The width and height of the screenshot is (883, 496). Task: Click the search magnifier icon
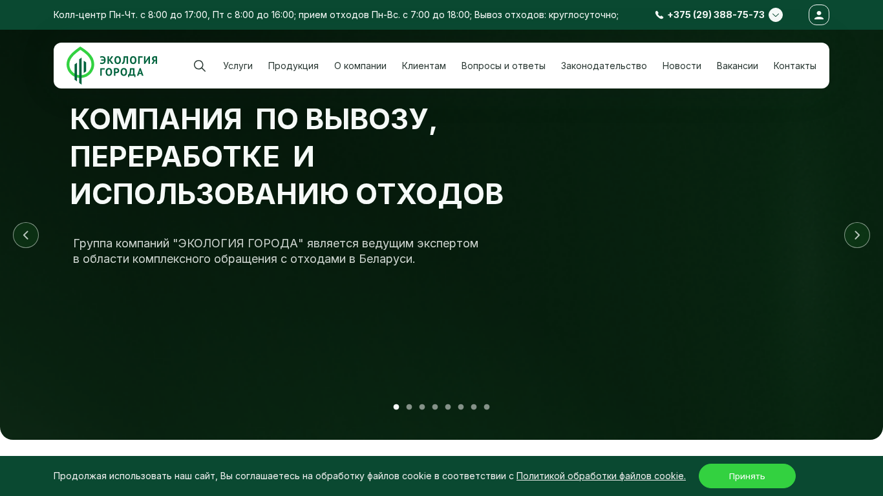point(200,66)
